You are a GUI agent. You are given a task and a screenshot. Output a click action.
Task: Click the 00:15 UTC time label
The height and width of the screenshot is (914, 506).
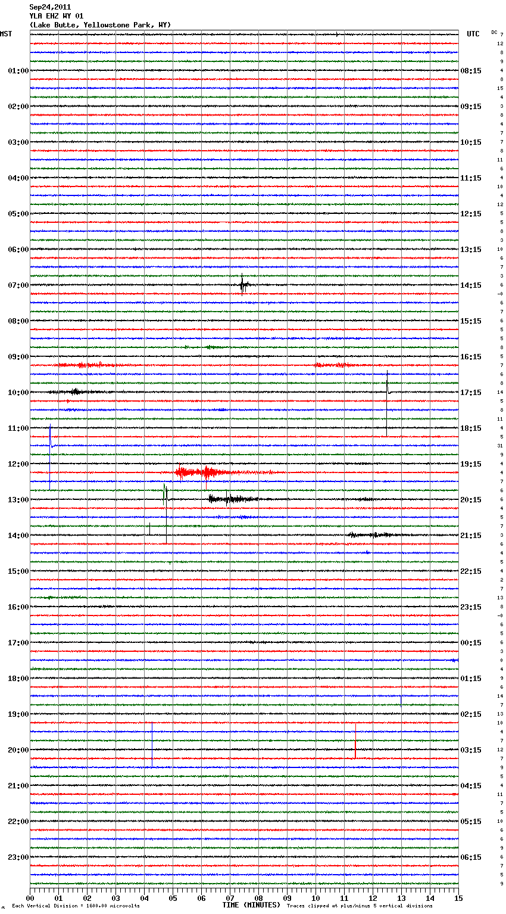tap(471, 643)
